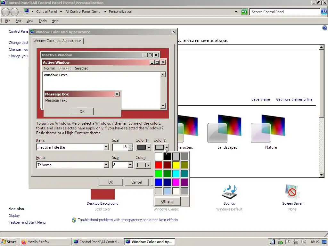
Task: Open Mozilla Firefox from the taskbar
Action: 46,242
